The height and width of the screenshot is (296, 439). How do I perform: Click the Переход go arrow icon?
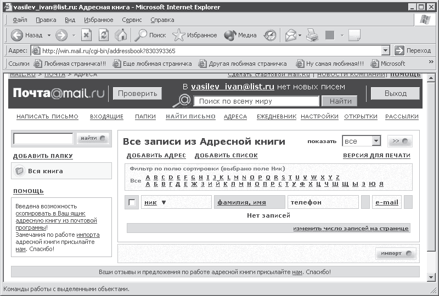point(399,50)
